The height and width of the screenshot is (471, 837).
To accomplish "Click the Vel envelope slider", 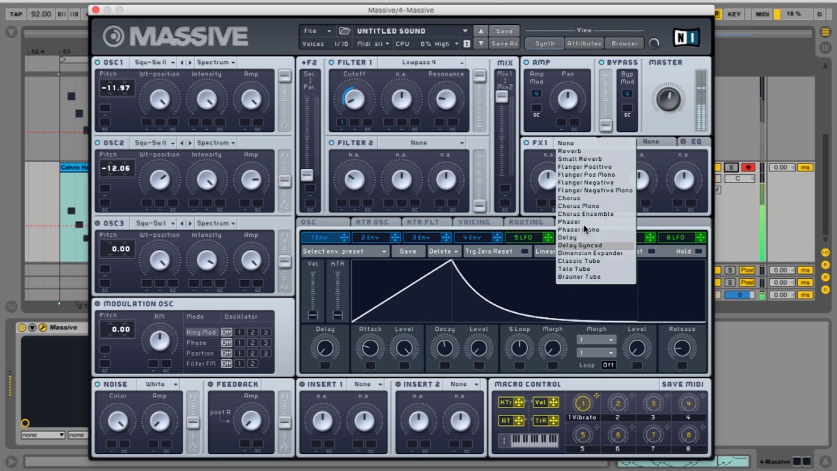I will click(x=313, y=315).
